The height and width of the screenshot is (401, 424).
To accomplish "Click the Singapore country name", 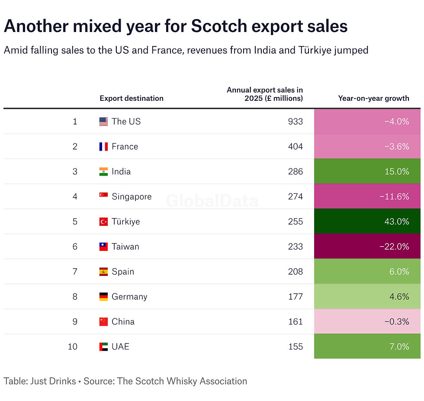I will (x=132, y=196).
